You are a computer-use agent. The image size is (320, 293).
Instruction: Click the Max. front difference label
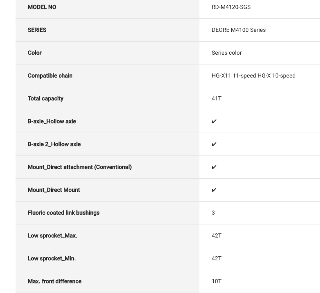(x=54, y=282)
